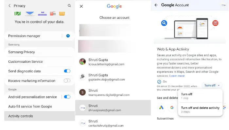Toggle Send diagnostic data switch
229x130 pixels.
pos(67,71)
